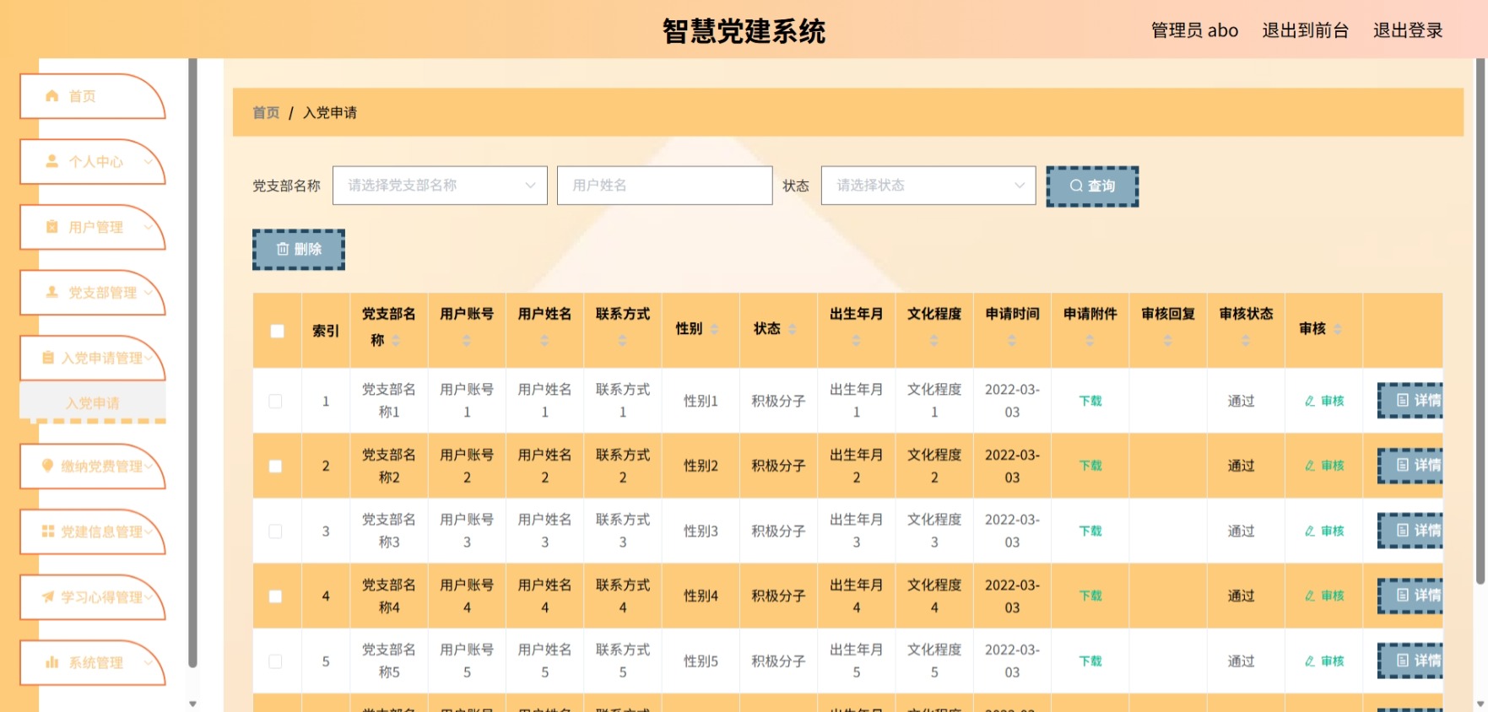Click the magnifier icon in 查询 button
The height and width of the screenshot is (712, 1488).
(1076, 186)
